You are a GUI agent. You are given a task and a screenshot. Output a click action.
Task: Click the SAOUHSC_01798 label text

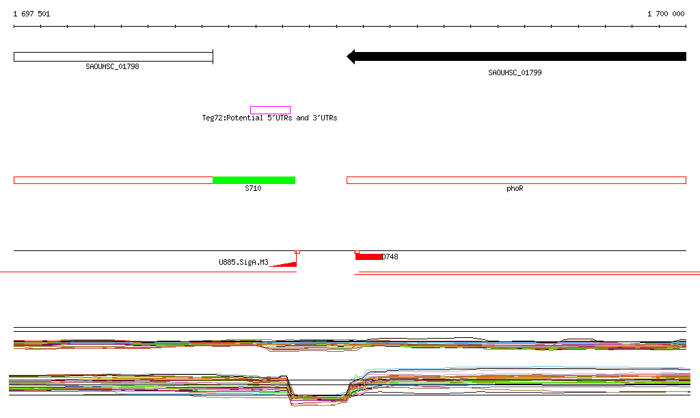pos(113,66)
